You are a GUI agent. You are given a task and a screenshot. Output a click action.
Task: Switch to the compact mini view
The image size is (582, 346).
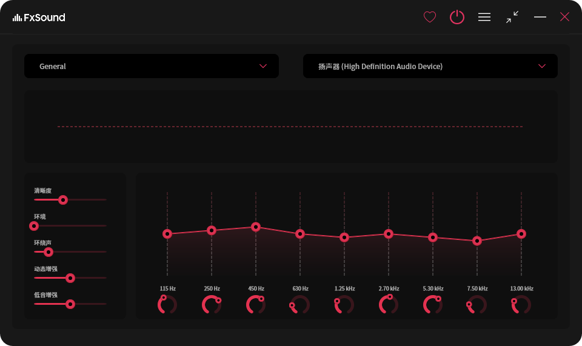click(512, 17)
